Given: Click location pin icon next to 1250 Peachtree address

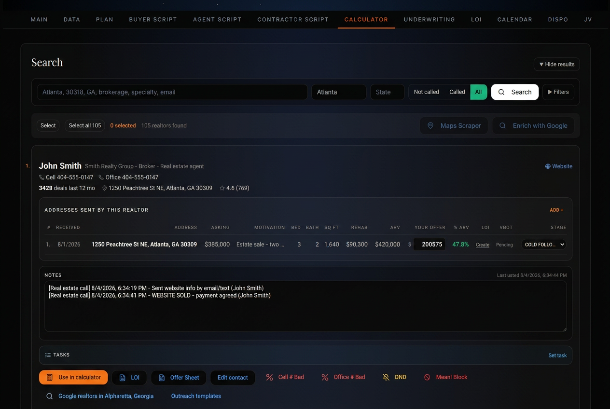Looking at the screenshot, I should [x=105, y=188].
